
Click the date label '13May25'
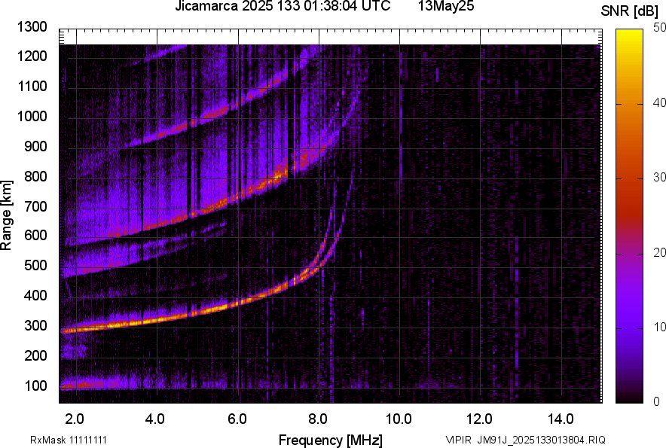pos(445,5)
